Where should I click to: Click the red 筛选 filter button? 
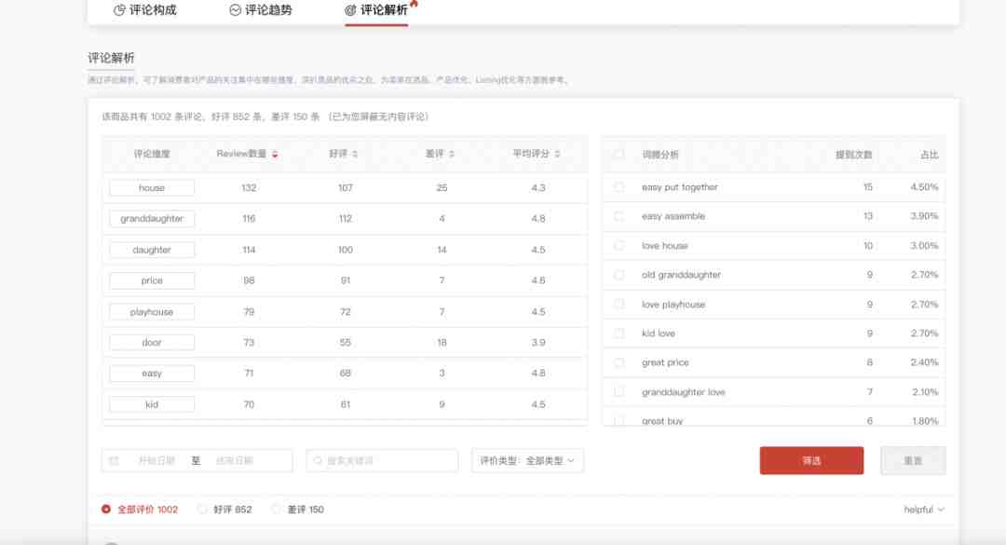coord(811,461)
